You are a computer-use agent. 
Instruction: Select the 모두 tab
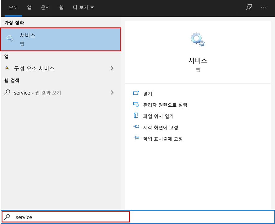(13, 7)
